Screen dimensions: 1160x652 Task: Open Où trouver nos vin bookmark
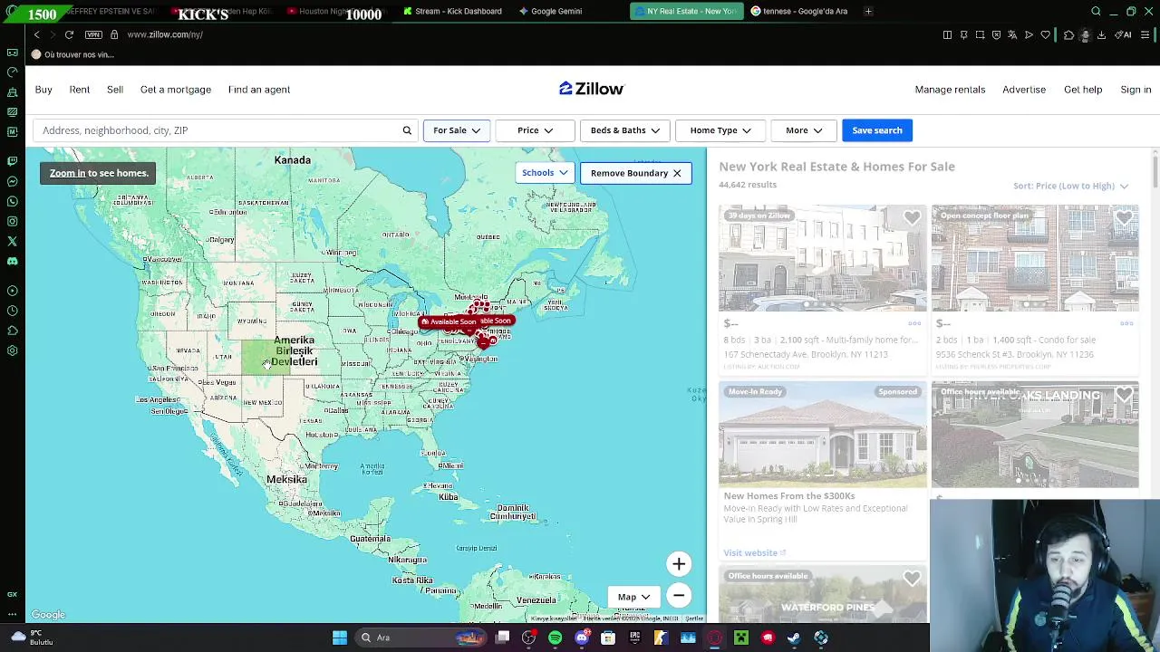pos(72,54)
